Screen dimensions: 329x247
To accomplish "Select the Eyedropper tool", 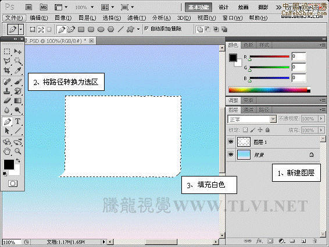I will [x=18, y=70].
